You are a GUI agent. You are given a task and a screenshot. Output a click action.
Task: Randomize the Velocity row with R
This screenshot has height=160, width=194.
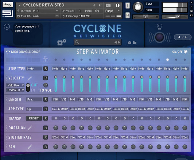[x=46, y=78]
